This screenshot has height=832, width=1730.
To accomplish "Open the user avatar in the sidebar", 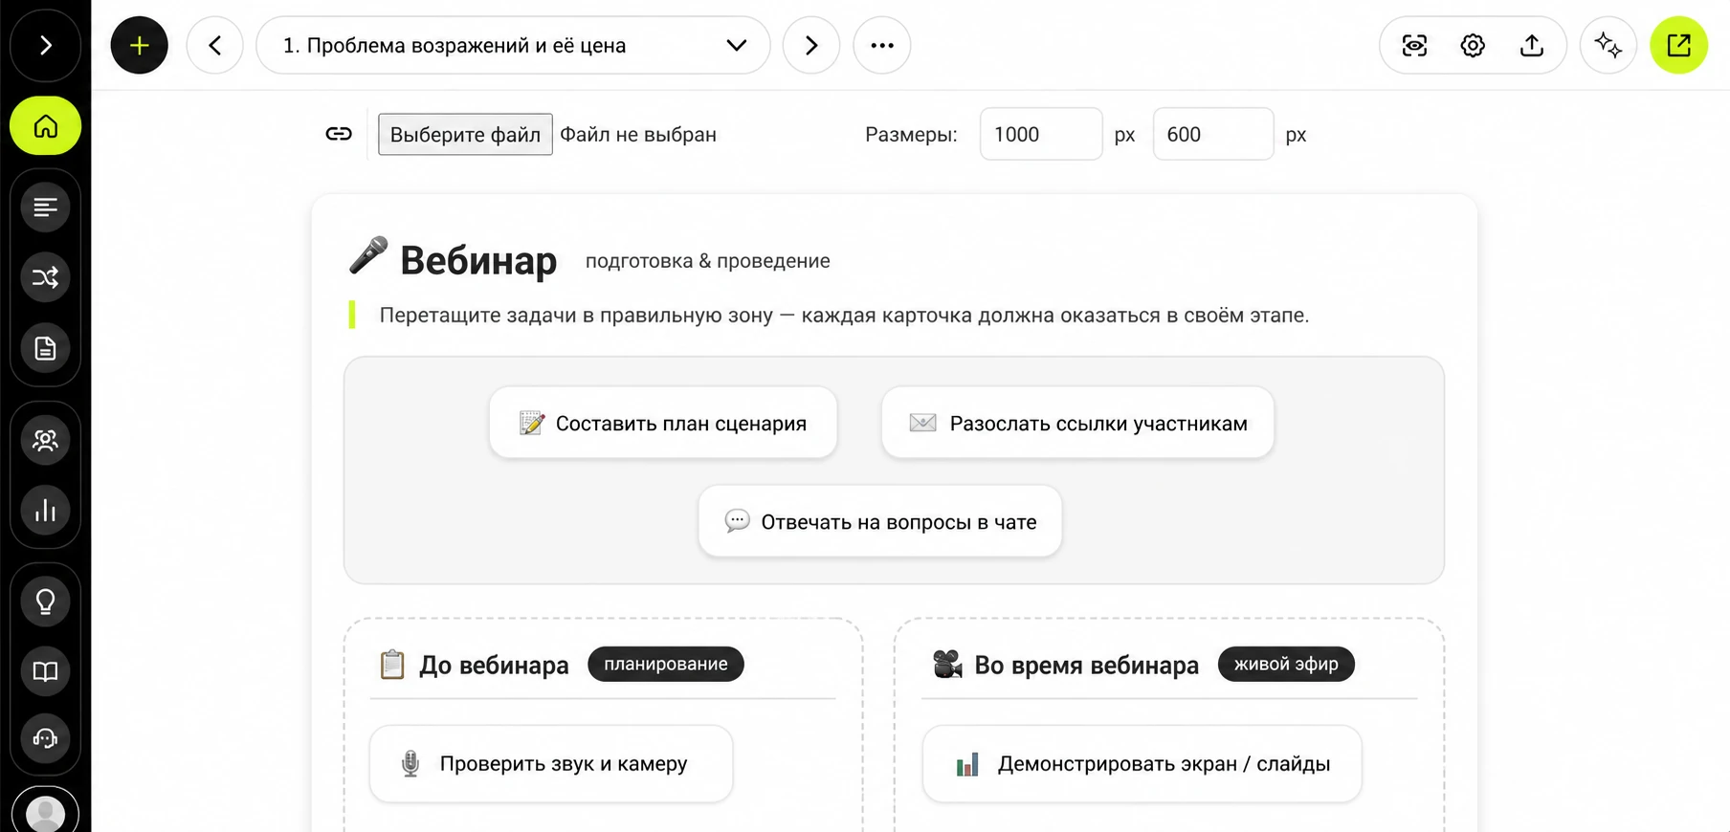I will [x=45, y=813].
